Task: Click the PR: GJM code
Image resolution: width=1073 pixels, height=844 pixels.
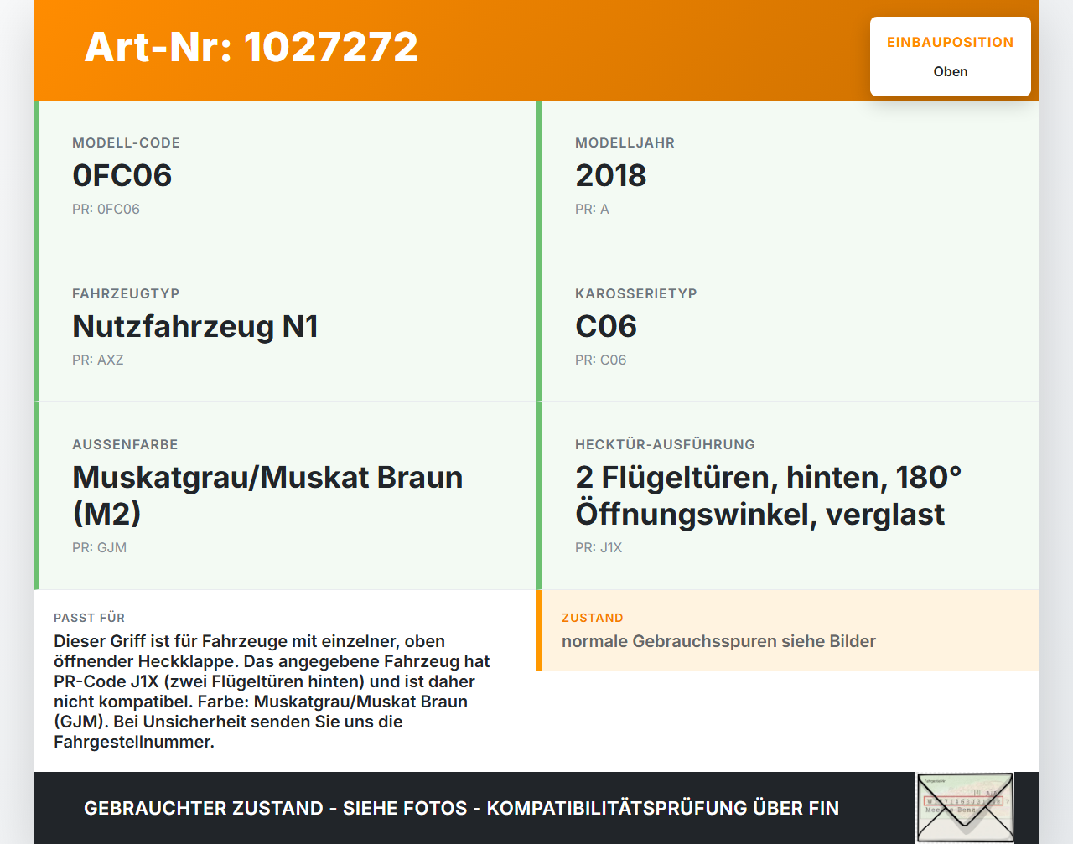Action: (99, 548)
